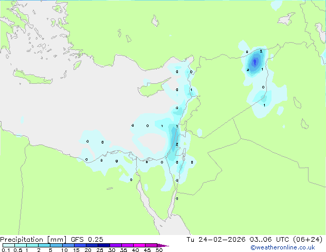The height and width of the screenshot is (252, 326).
Task: Click the island of Cyprus on map
Action: (153, 88)
